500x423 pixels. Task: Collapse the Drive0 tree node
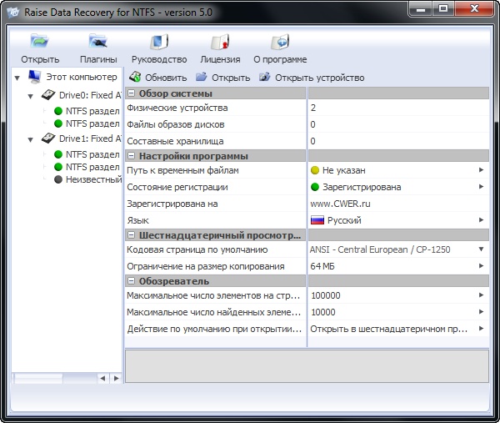pos(31,95)
